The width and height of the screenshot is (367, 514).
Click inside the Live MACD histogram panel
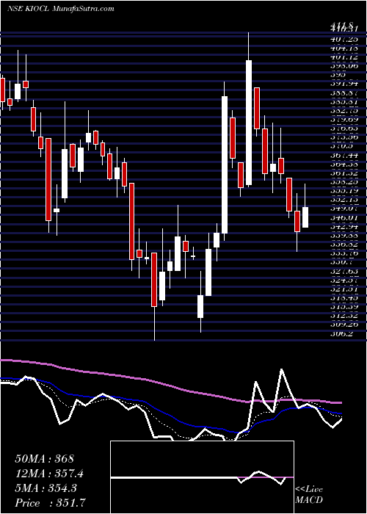coord(202,477)
